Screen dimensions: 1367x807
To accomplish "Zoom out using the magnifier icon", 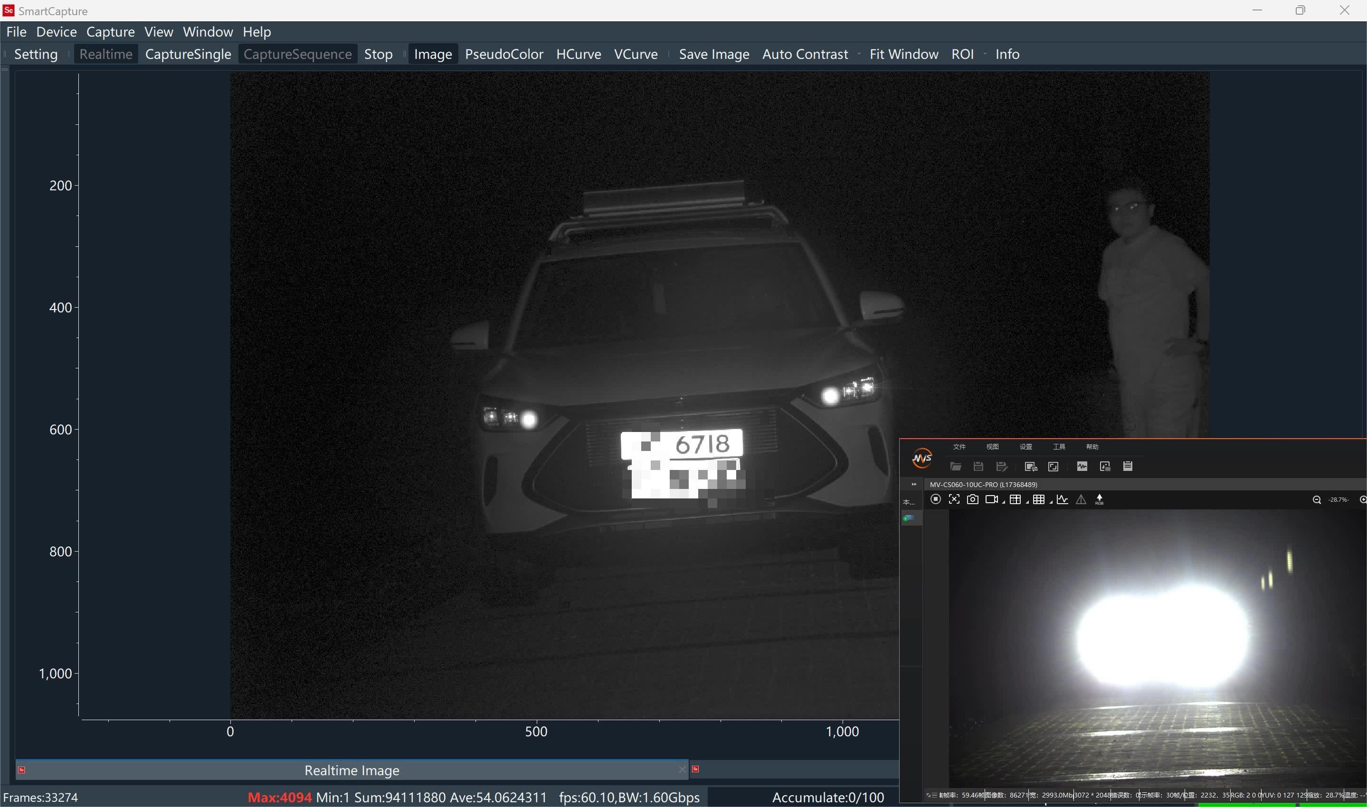I will tap(1316, 499).
